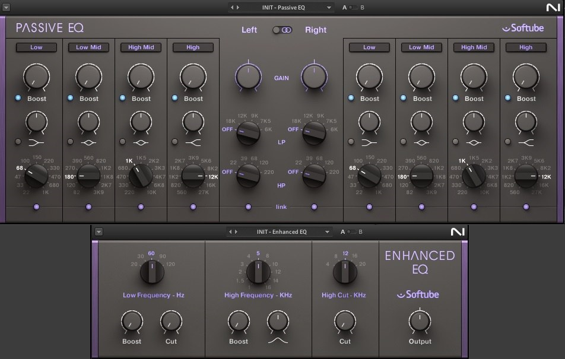Toggle bell shape LED on left High Mid band
The image size is (565, 359).
point(122,142)
